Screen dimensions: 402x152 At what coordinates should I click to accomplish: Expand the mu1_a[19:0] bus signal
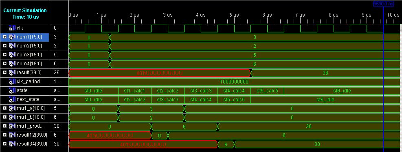tap(5, 108)
